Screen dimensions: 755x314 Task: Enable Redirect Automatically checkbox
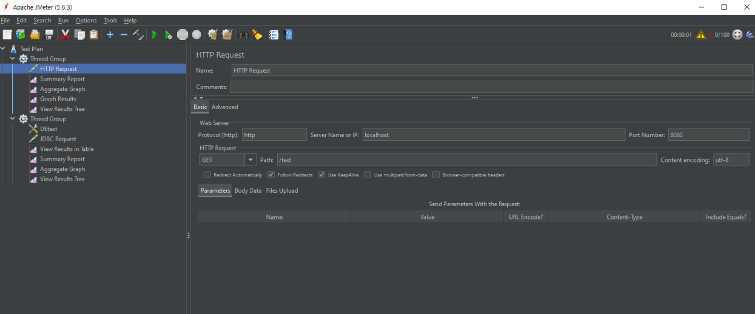click(x=207, y=175)
